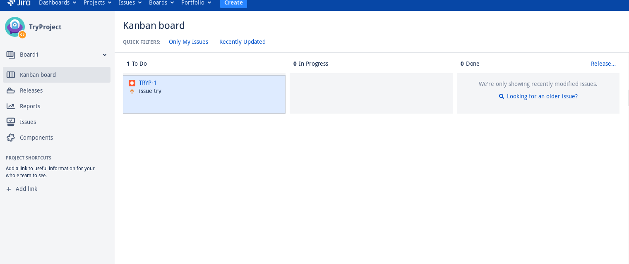Screen dimensions: 629x264
Task: Click the Jira logo
Action: click(x=19, y=2)
